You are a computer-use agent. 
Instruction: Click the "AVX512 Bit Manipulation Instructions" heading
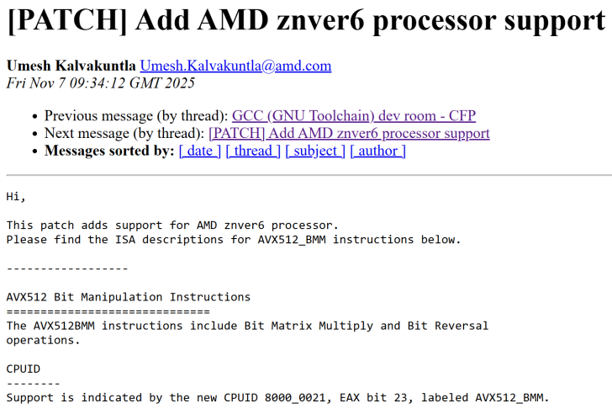pyautogui.click(x=128, y=297)
